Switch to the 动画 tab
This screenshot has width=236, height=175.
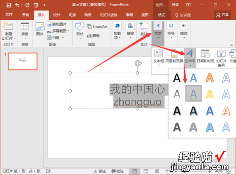pos(88,15)
